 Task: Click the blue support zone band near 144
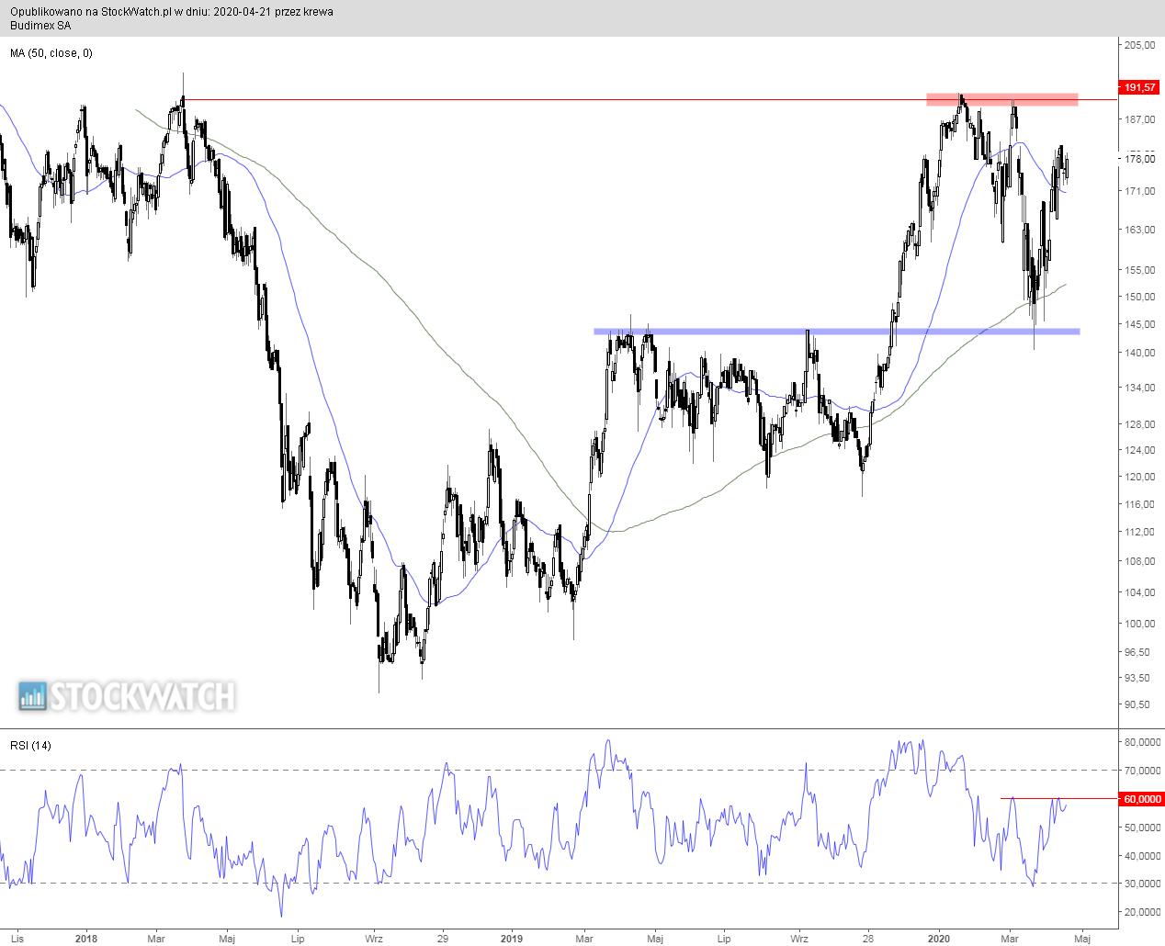pyautogui.click(x=836, y=331)
